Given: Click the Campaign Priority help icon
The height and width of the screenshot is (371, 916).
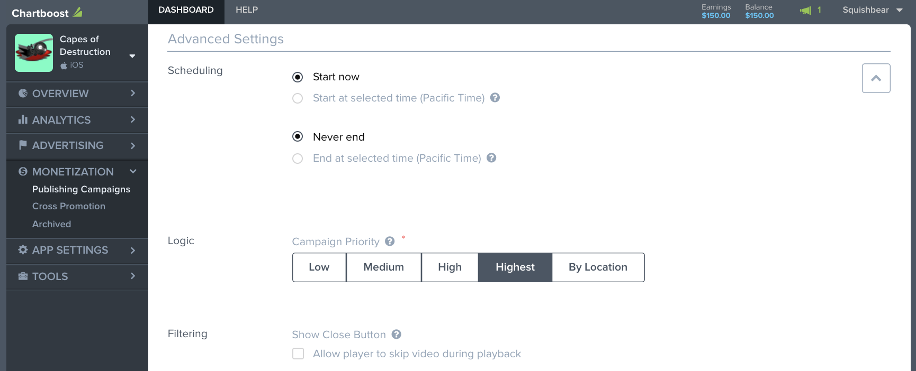Looking at the screenshot, I should (390, 241).
